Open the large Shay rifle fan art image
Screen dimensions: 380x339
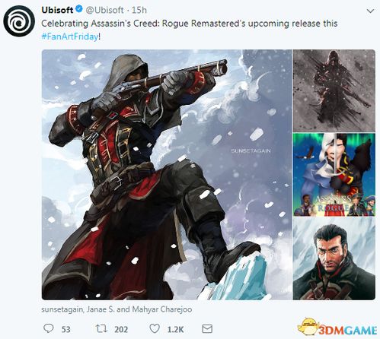(167, 175)
